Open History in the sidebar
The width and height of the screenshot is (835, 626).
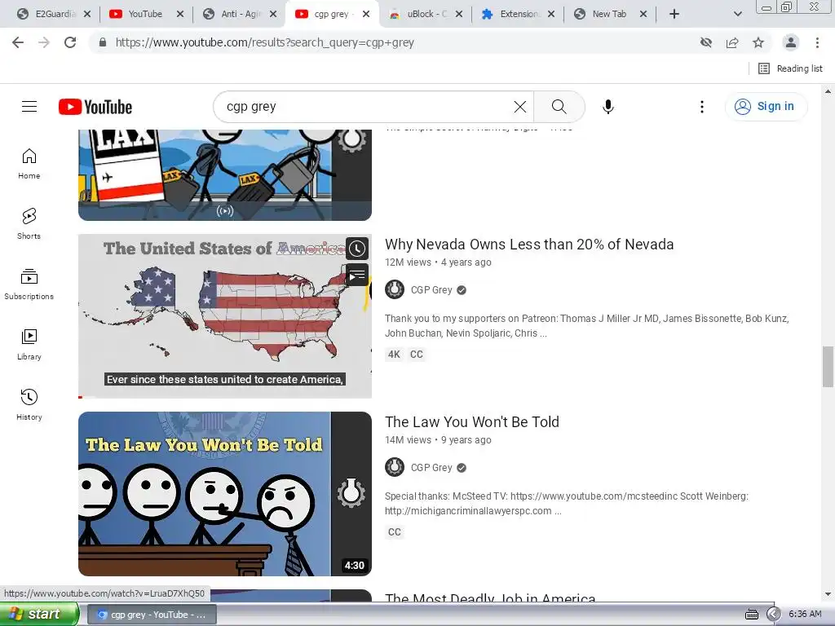29,405
